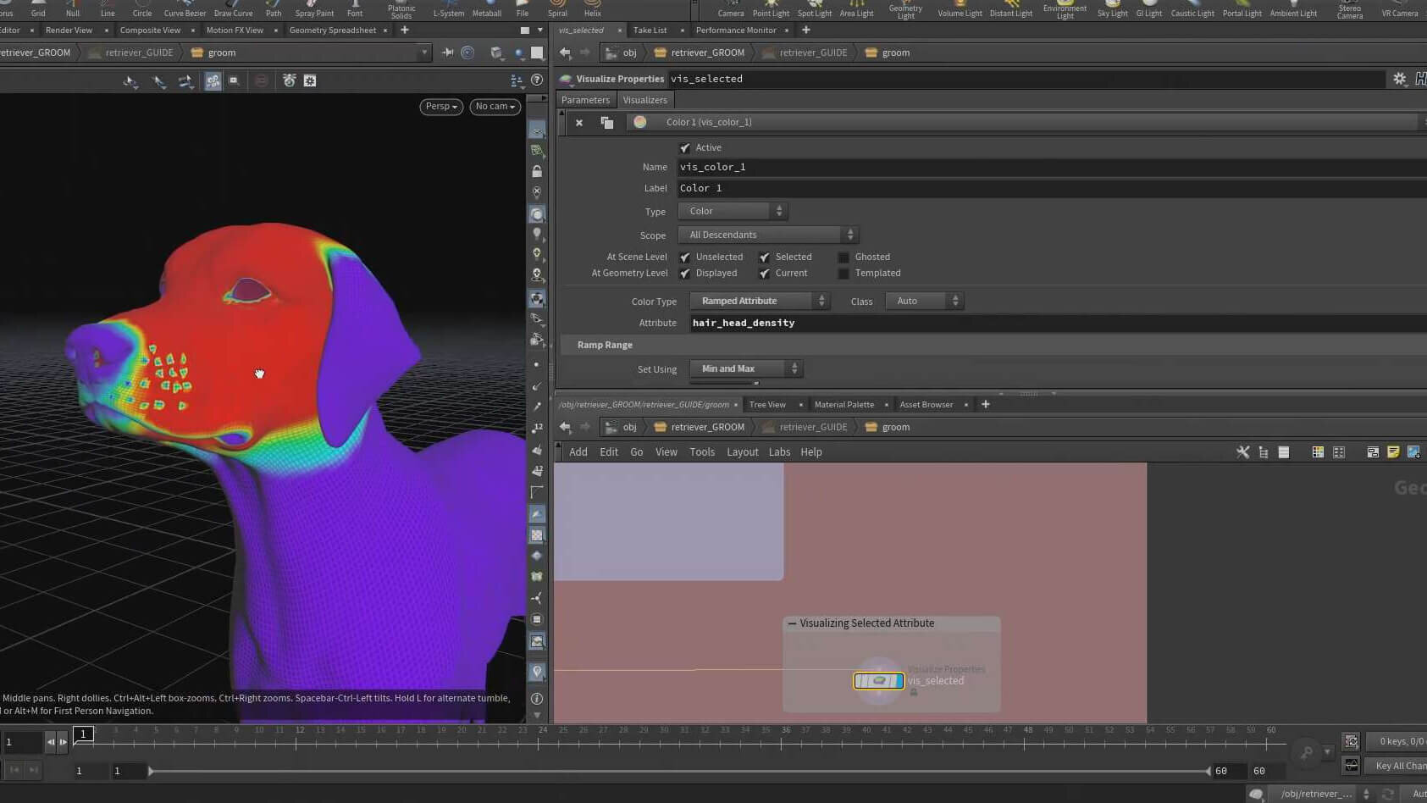This screenshot has width=1427, height=803.
Task: Switch to the Visualizers tab
Action: (x=644, y=100)
